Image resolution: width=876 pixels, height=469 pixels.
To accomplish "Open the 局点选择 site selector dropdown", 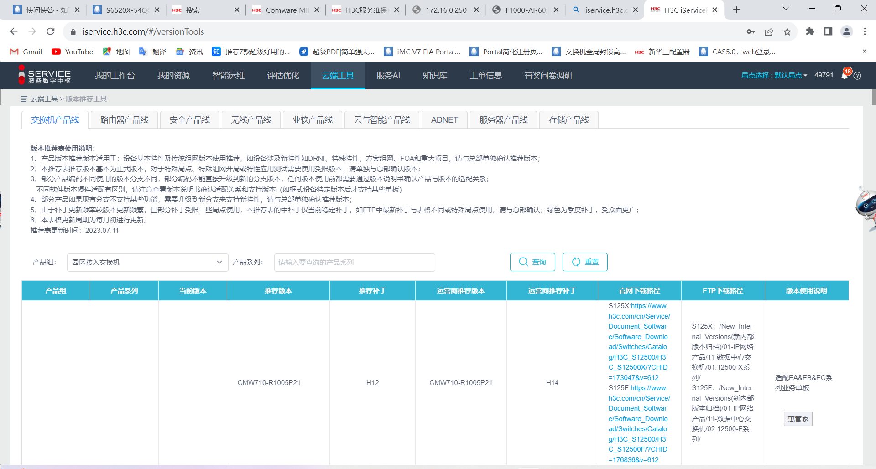I will 774,76.
